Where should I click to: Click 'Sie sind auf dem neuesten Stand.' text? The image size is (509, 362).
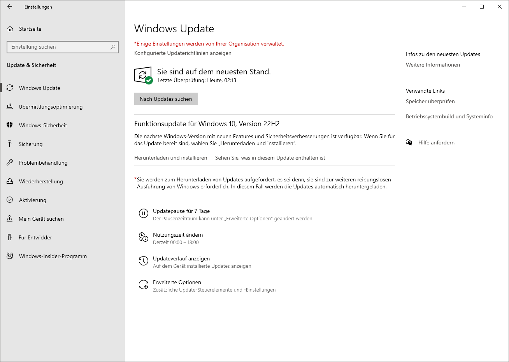[214, 72]
